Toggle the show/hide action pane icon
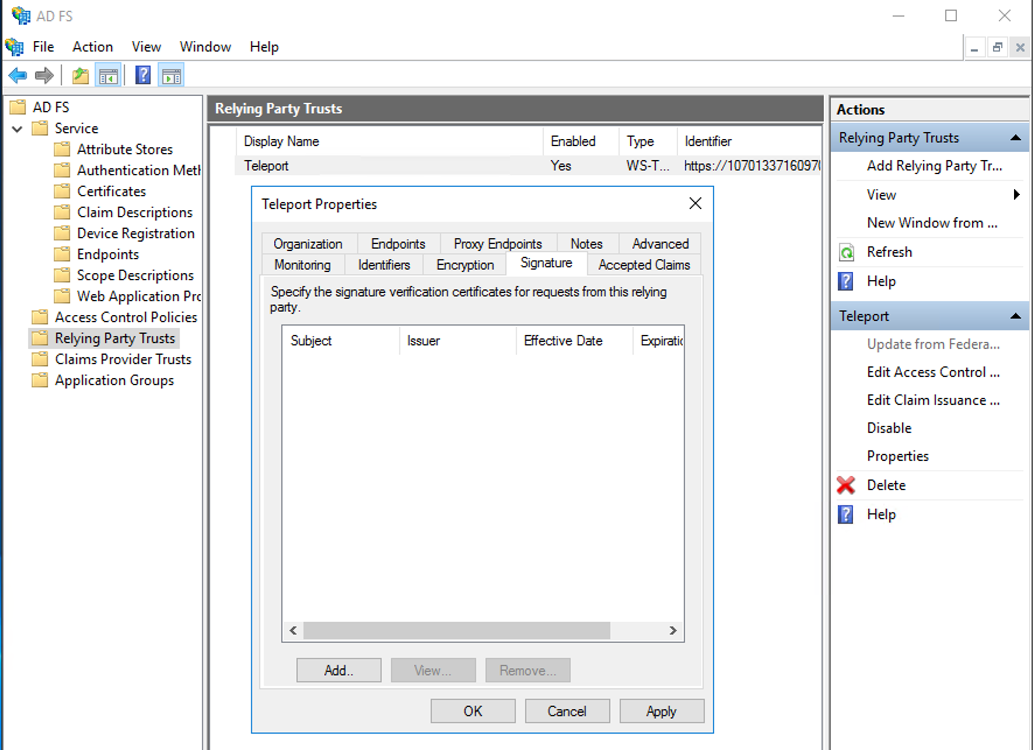 [171, 75]
